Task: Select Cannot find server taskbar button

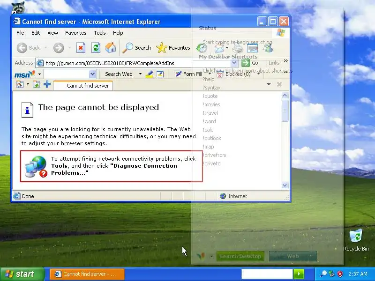Action: tap(87, 274)
